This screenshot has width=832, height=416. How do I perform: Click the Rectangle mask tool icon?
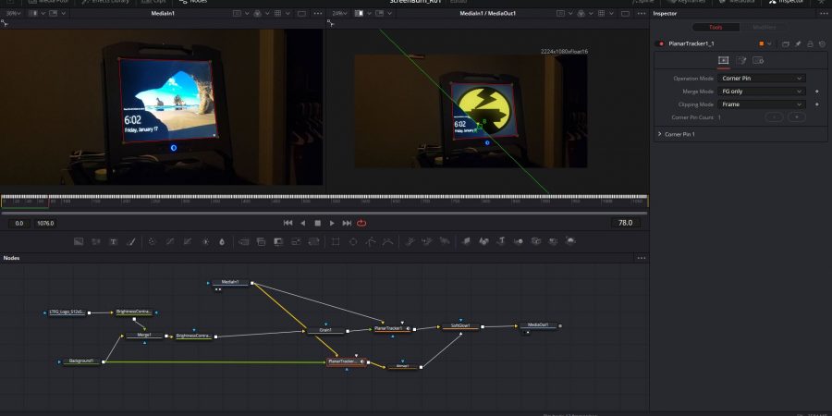(336, 241)
